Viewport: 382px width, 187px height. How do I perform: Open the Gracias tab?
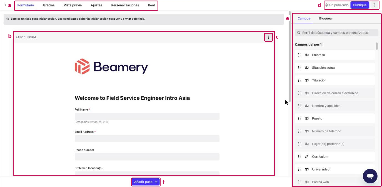(49, 5)
